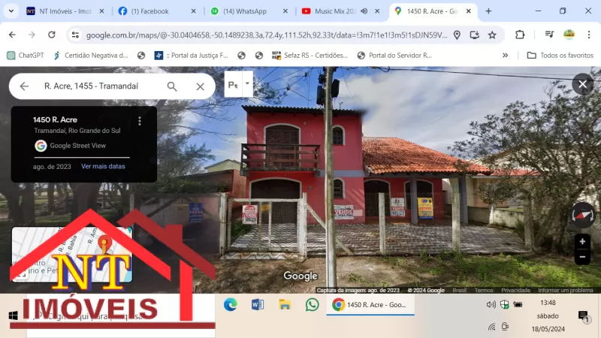Open the Street View pegman layer dropdown
The width and height of the screenshot is (601, 338).
(247, 83)
